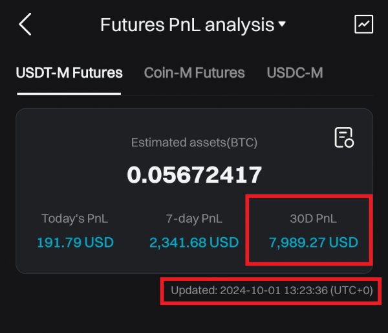This screenshot has width=388, height=333.
Task: Select the 0.05672417 BTC balance value
Action: [195, 174]
